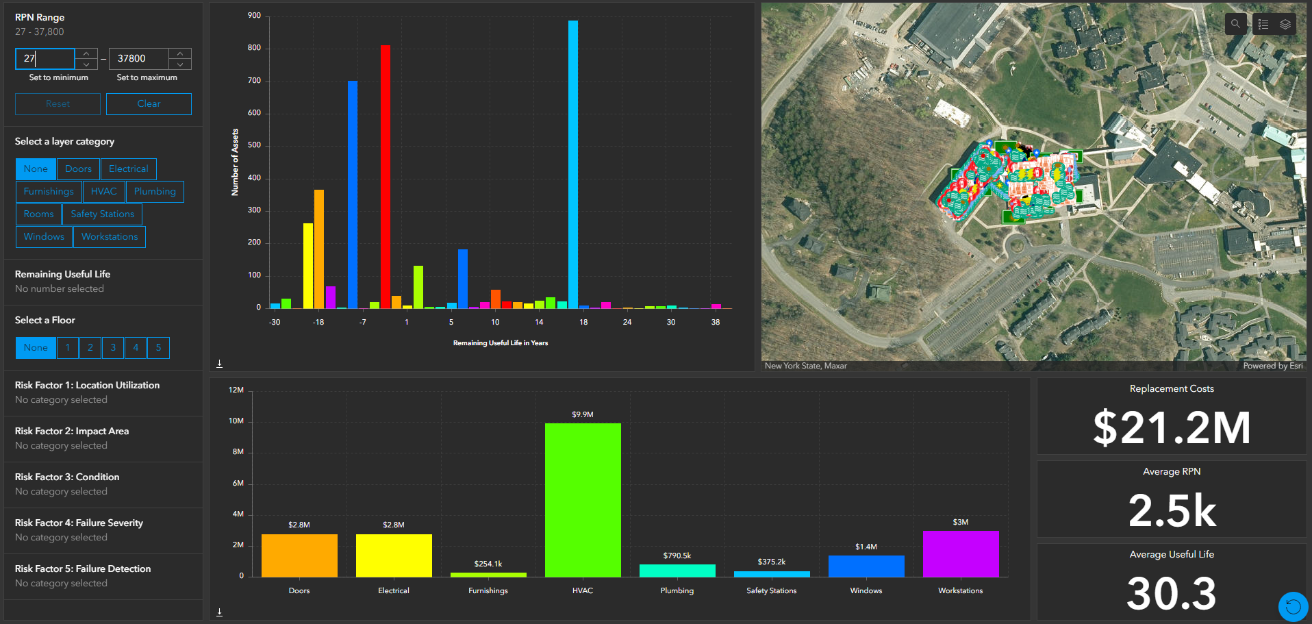
Task: Choose Floor 3 in Select a Floor
Action: click(112, 347)
